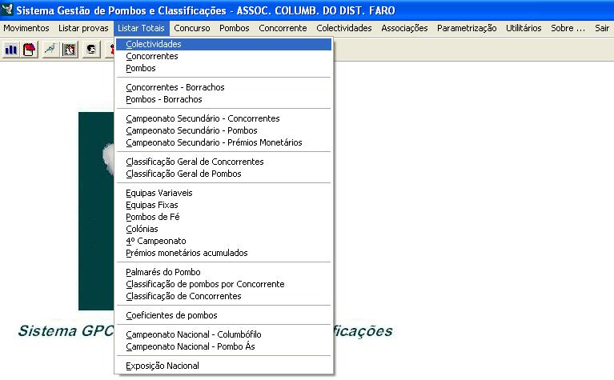Select Campeonato Secundário - Prémios Monetários

tap(214, 142)
